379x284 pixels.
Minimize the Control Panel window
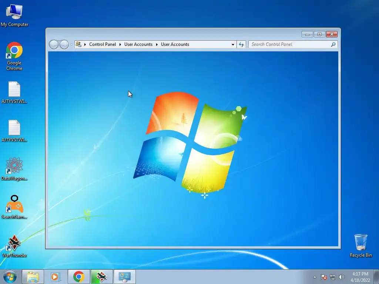(x=307, y=34)
